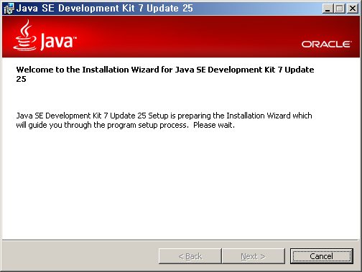Click the disabled maximize window button
The height and width of the screenshot is (272, 362).
[339, 9]
